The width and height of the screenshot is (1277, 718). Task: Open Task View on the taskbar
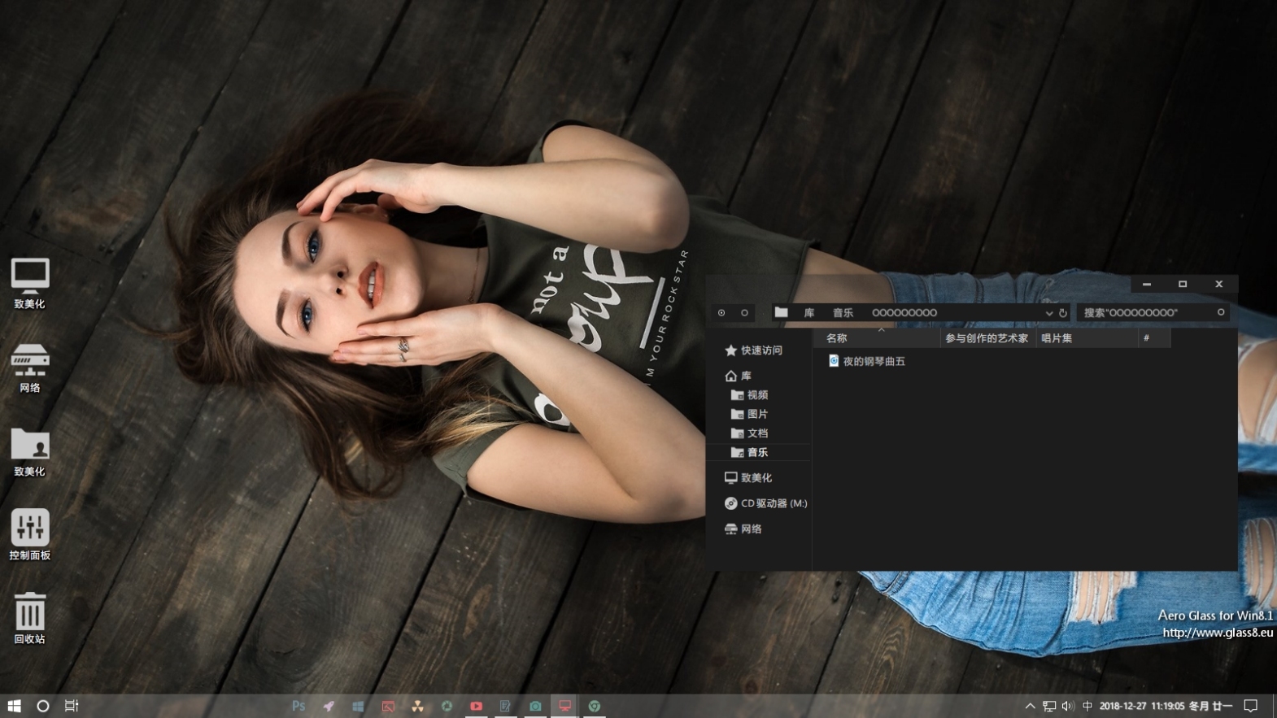72,706
